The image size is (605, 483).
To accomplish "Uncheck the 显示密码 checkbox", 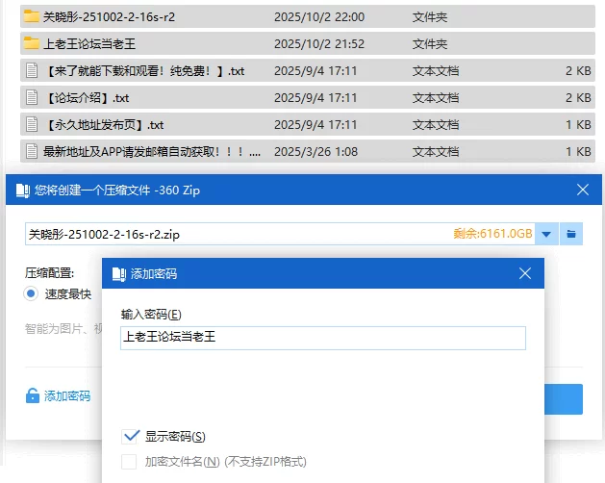I will point(131,436).
